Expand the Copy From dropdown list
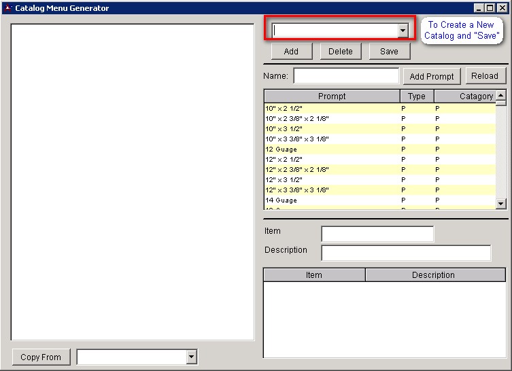 [191, 357]
